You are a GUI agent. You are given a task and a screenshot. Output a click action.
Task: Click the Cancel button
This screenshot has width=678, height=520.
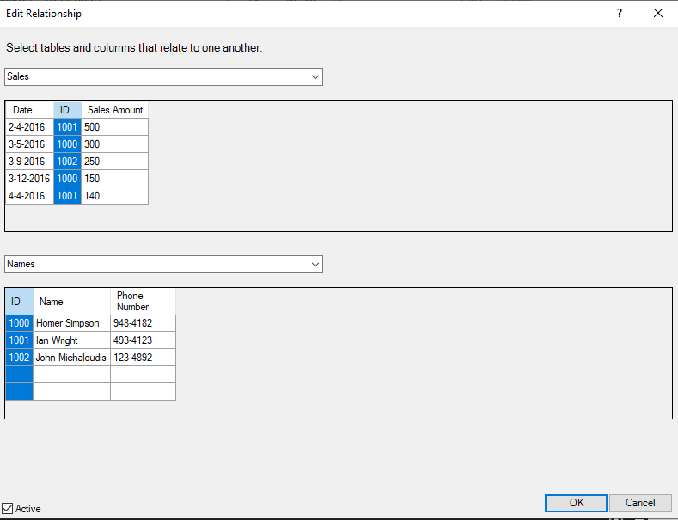tap(640, 503)
